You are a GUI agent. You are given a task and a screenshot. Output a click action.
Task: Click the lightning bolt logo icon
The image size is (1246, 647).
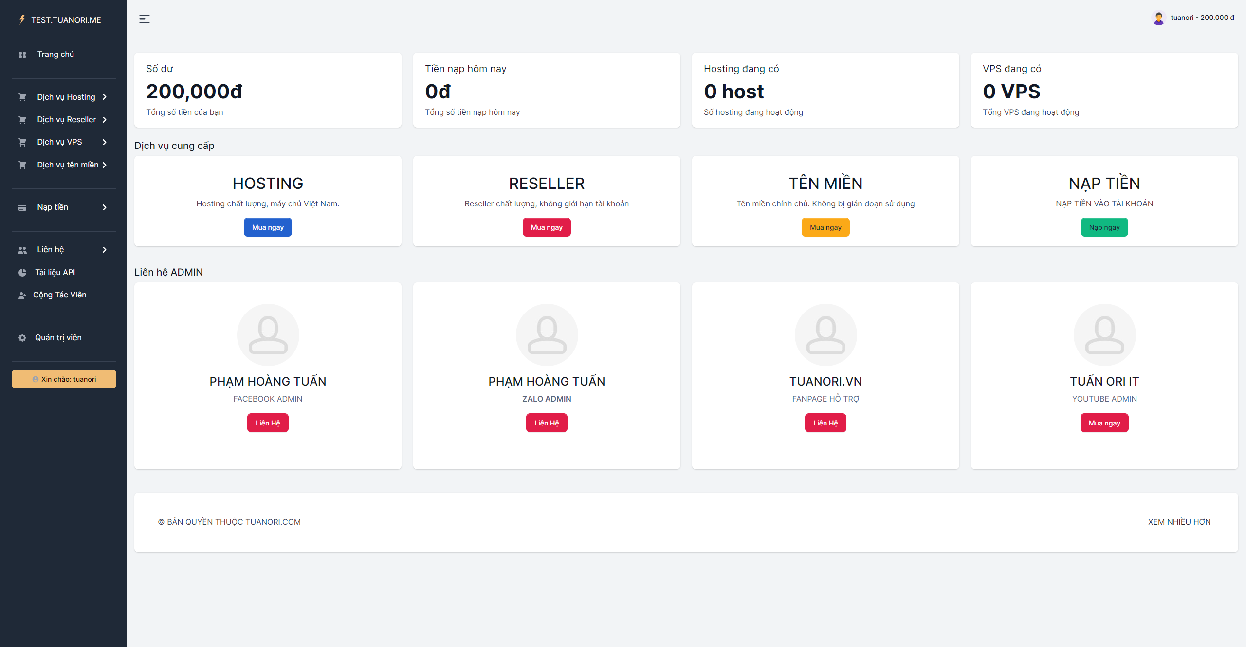pos(21,19)
